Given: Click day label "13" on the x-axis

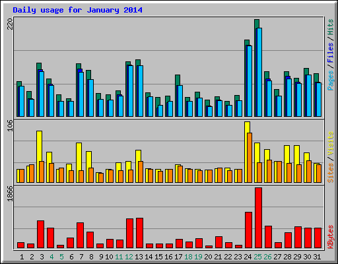Looking at the screenshot, I should 139,257.
